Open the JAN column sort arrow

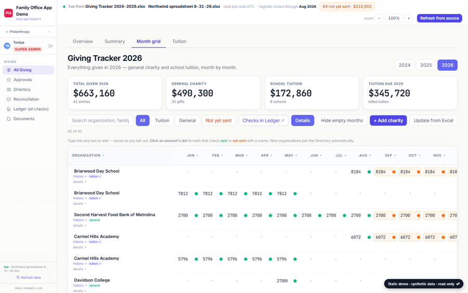pyautogui.click(x=197, y=155)
